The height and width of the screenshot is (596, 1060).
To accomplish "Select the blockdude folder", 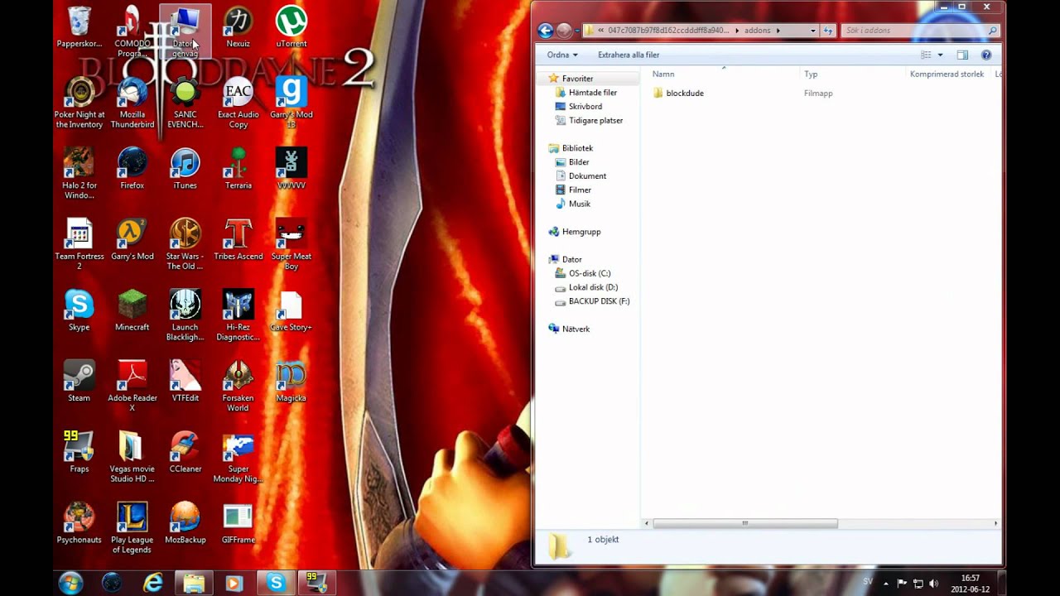I will point(678,94).
